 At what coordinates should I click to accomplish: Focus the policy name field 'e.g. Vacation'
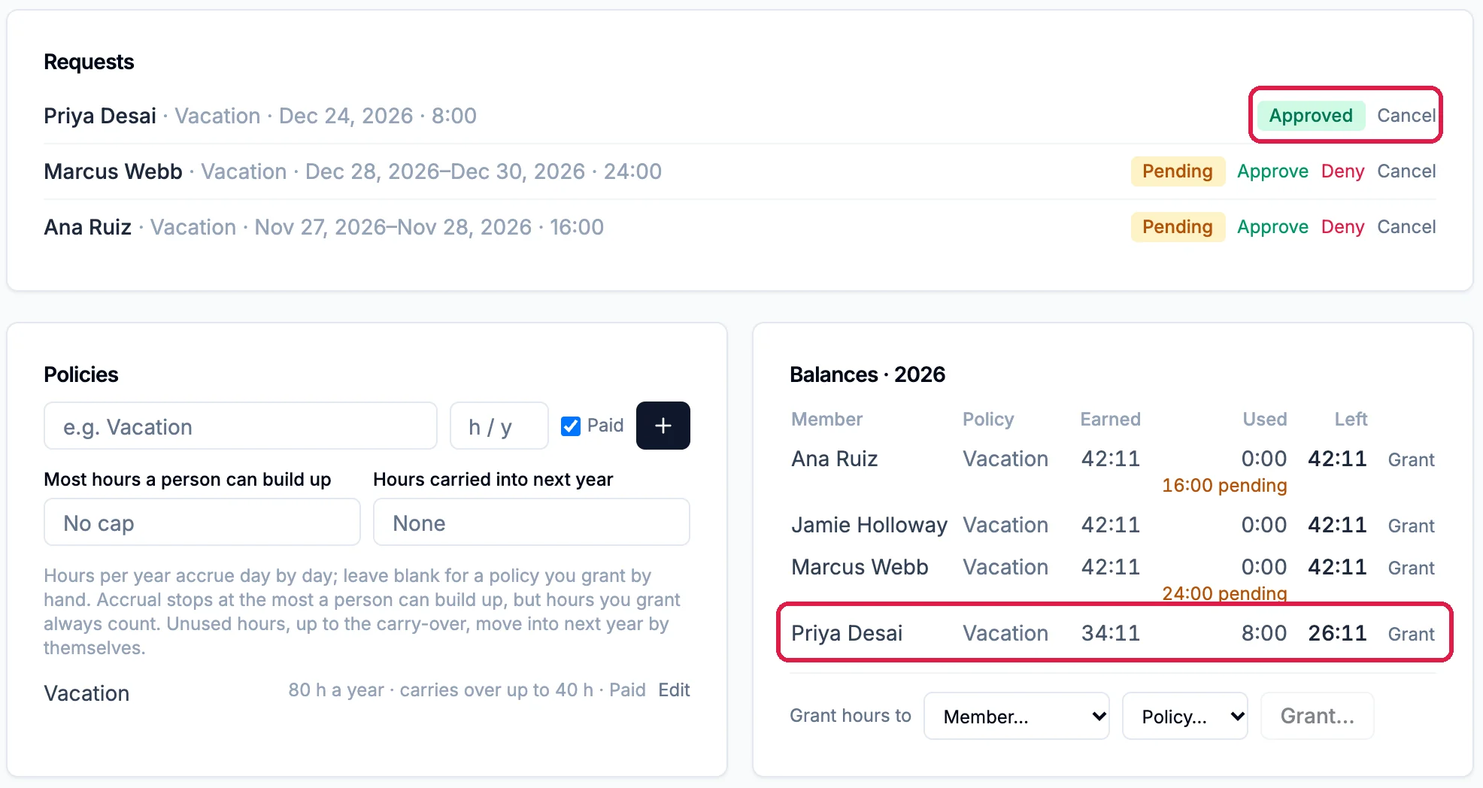point(241,426)
